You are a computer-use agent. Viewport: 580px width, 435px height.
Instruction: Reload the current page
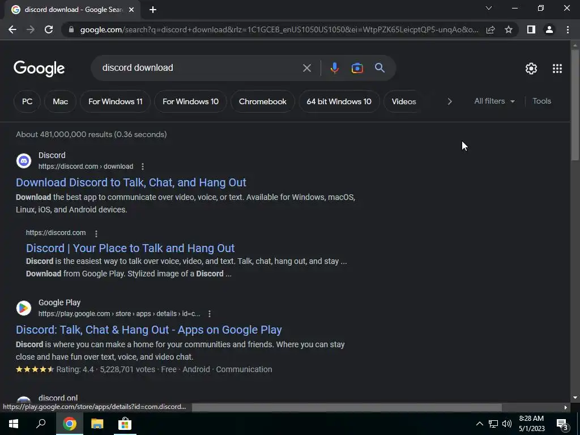point(49,29)
